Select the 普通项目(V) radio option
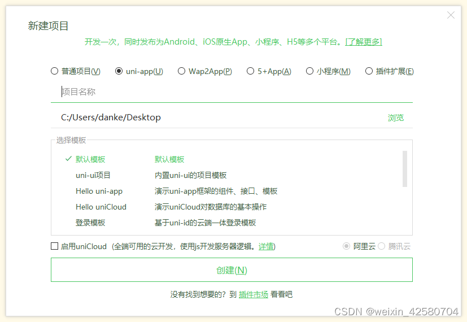Viewport: 467px width, 322px height. coord(75,71)
